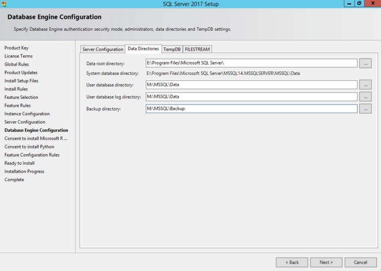Image resolution: width=381 pixels, height=271 pixels.
Task: Click the User database log directory label
Action: point(114,97)
